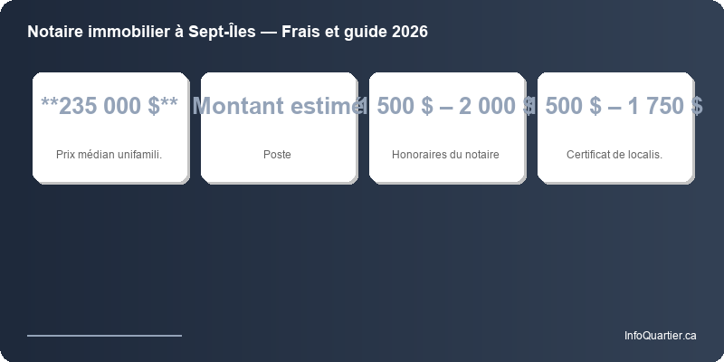
Task: Click the heading starting with "Notaire immobilier"
Action: click(x=227, y=32)
